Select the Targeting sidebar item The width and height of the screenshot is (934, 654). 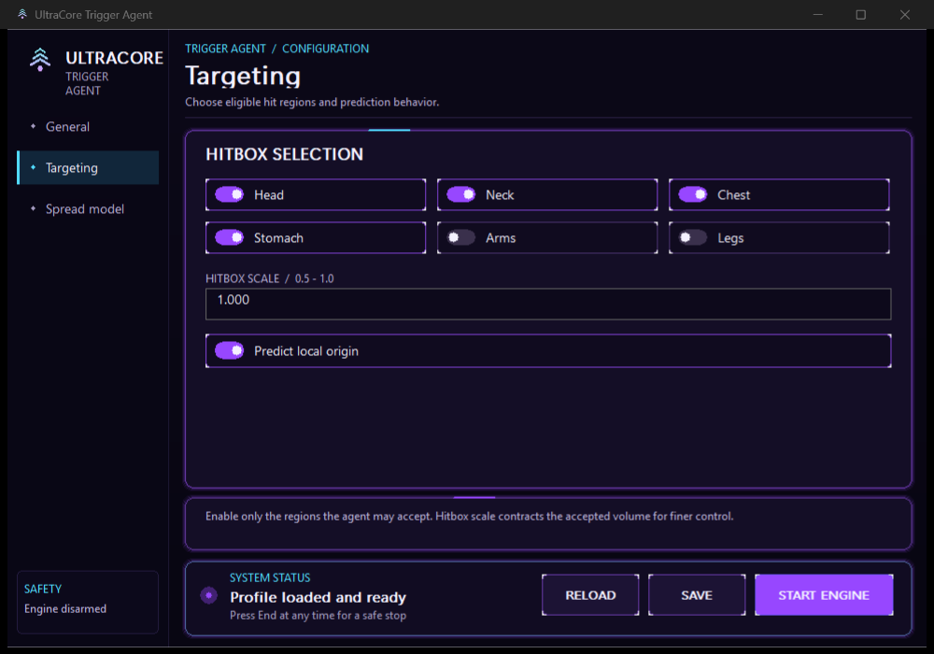pyautogui.click(x=88, y=168)
